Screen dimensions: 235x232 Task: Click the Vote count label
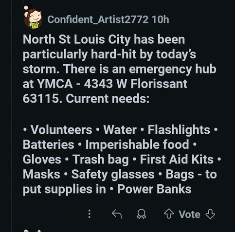pyautogui.click(x=189, y=214)
